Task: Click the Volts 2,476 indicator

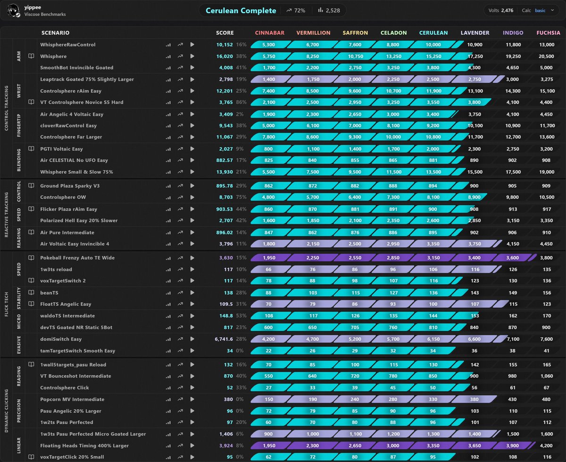Action: click(x=501, y=10)
